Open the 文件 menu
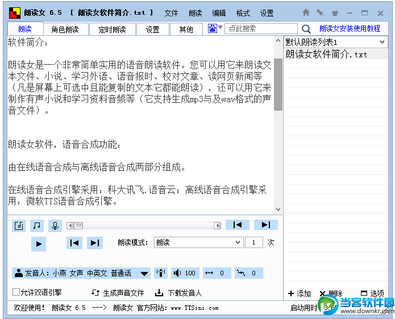Image resolution: width=395 pixels, height=319 pixels. pyautogui.click(x=171, y=13)
